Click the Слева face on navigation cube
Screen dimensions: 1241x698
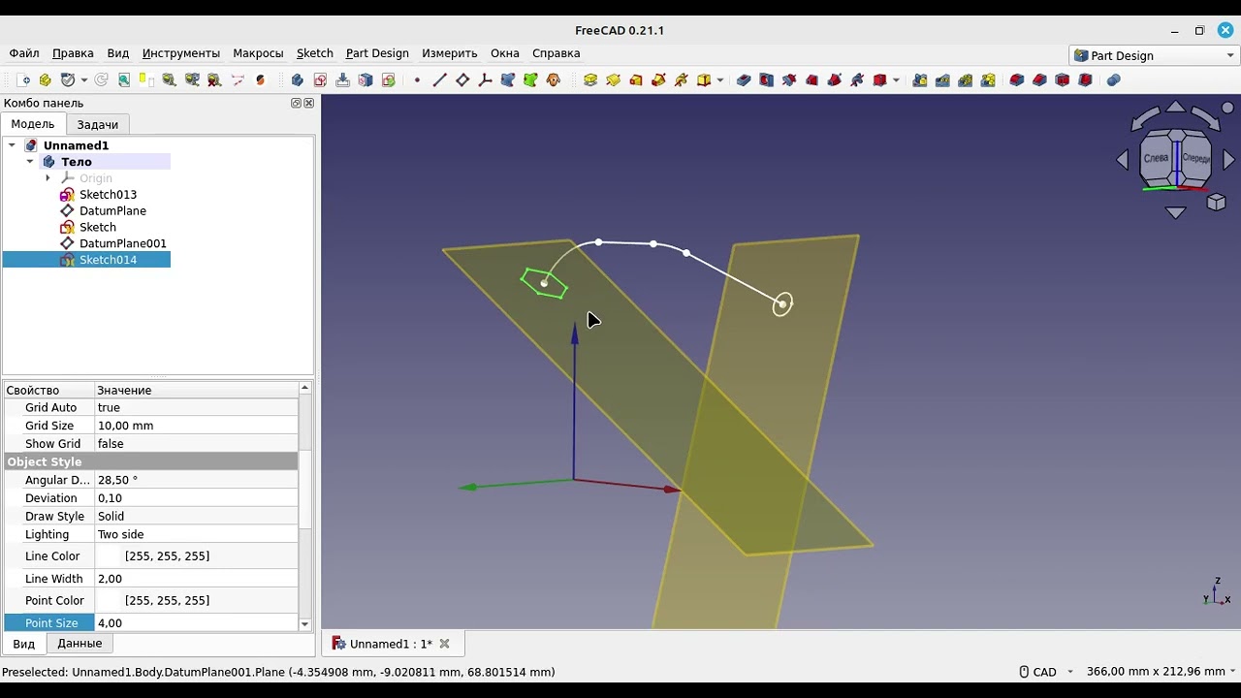pos(1157,158)
